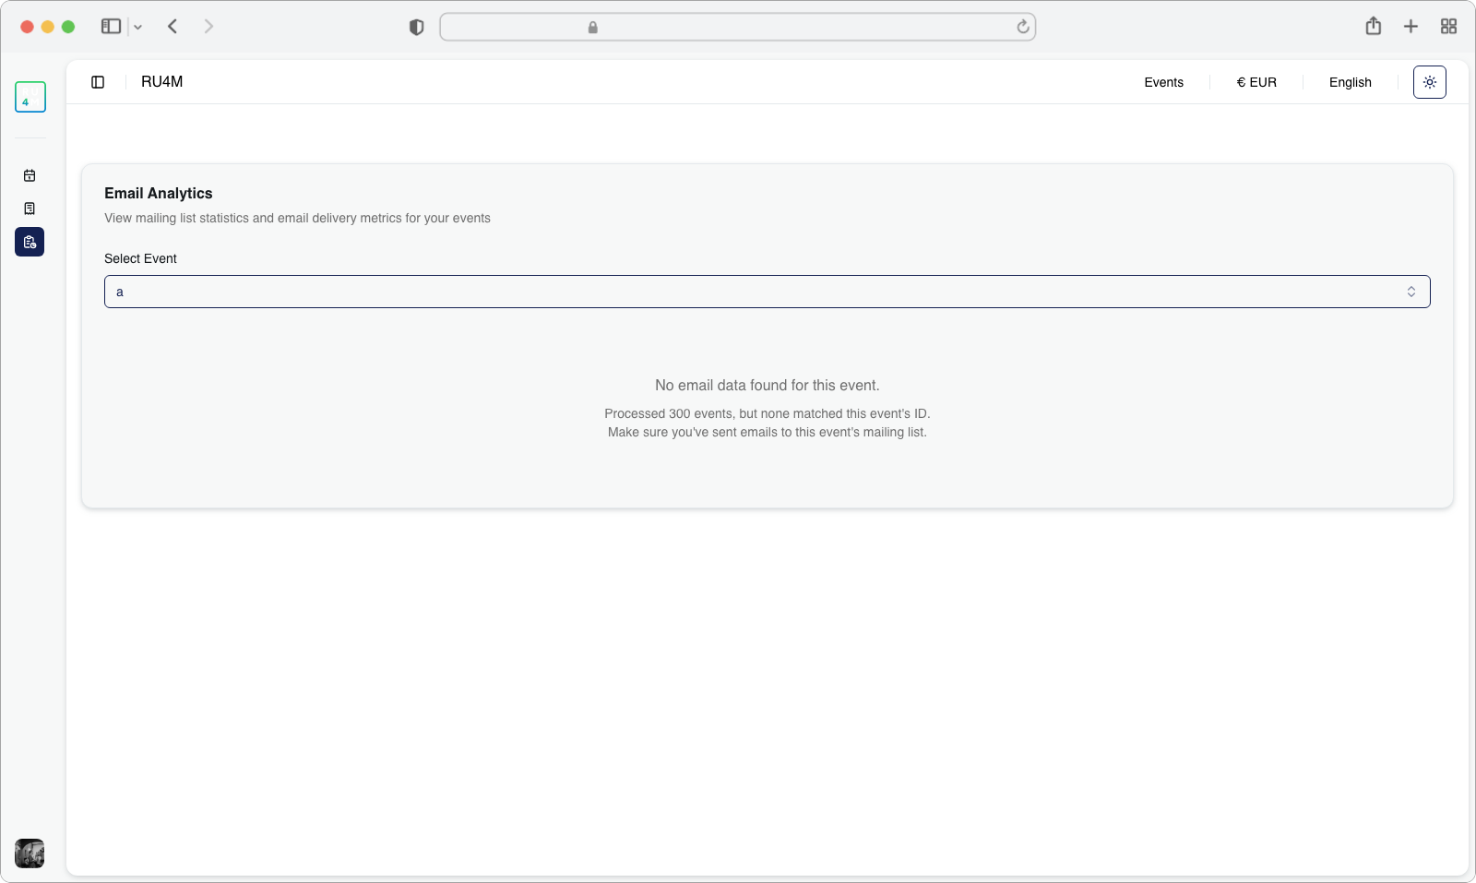
Task: Open the English language selector
Action: [1350, 82]
